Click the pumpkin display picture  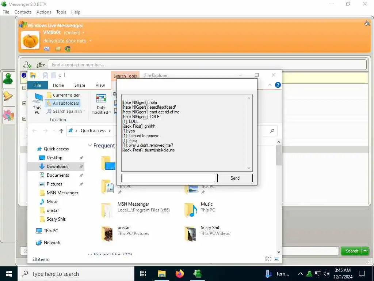[x=30, y=40]
